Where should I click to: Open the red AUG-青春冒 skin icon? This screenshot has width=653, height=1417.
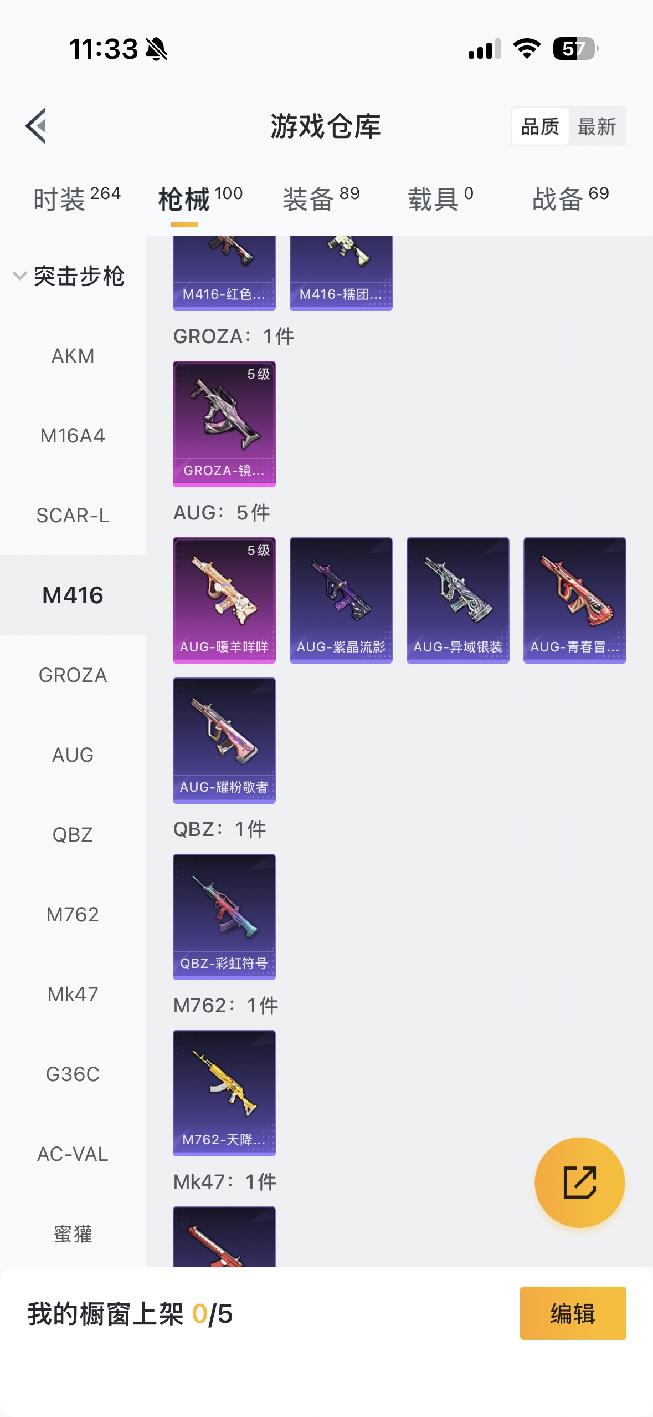pos(575,600)
